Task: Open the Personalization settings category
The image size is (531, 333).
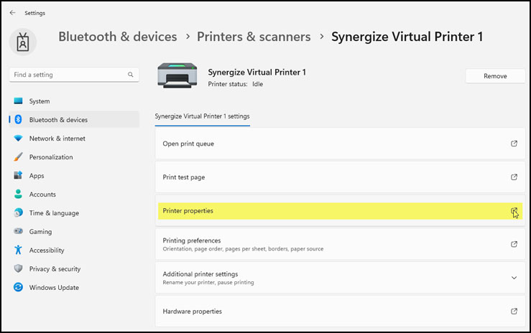Action: 50,157
